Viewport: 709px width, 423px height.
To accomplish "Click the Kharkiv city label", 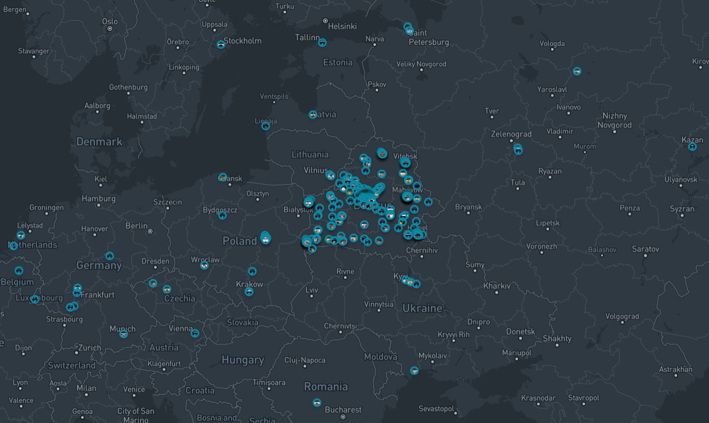I will (x=497, y=286).
